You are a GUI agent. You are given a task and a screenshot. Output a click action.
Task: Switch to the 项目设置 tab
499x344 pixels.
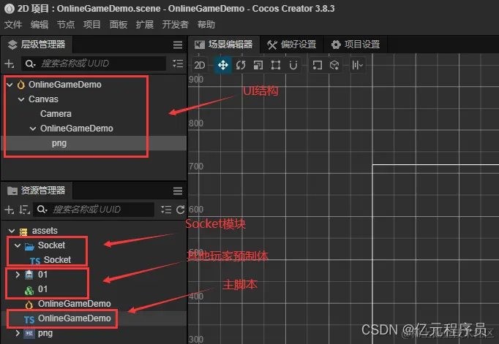(x=356, y=45)
